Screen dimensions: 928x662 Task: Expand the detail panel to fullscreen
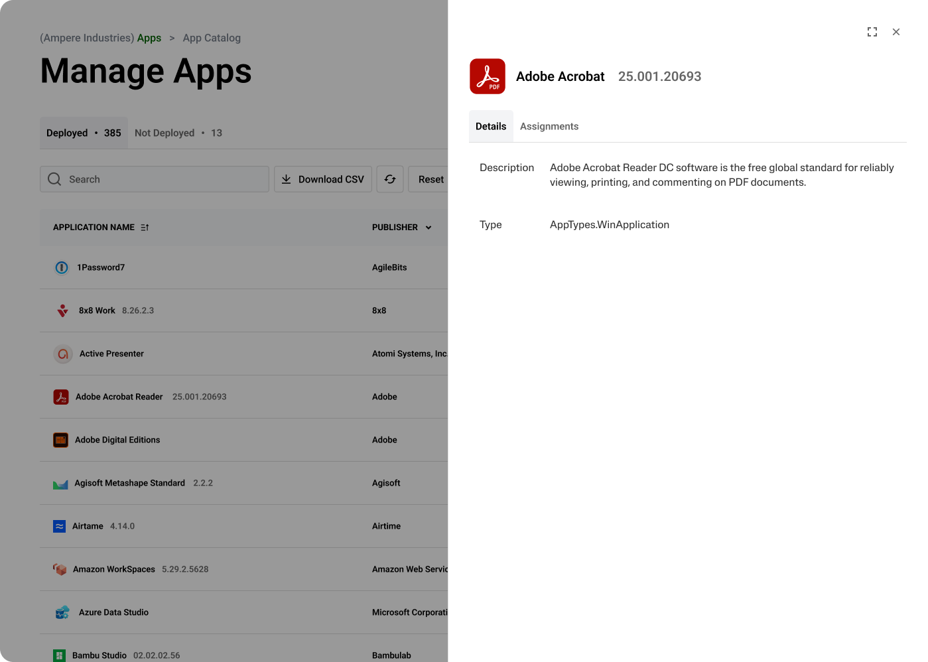872,32
